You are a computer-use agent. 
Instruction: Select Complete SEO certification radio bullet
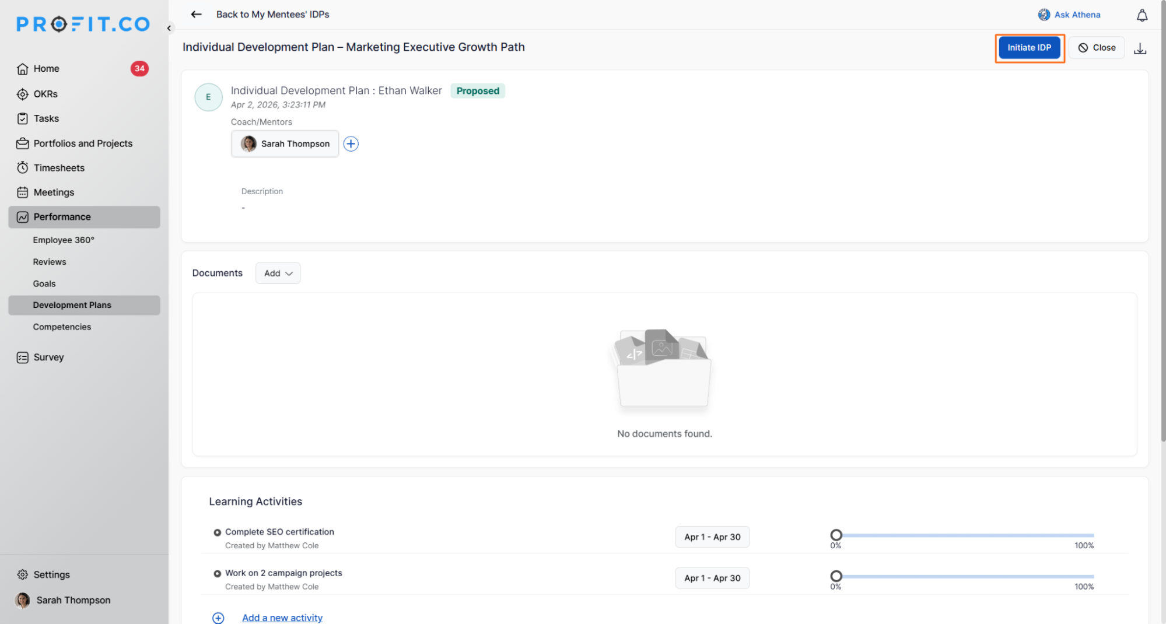pyautogui.click(x=217, y=532)
